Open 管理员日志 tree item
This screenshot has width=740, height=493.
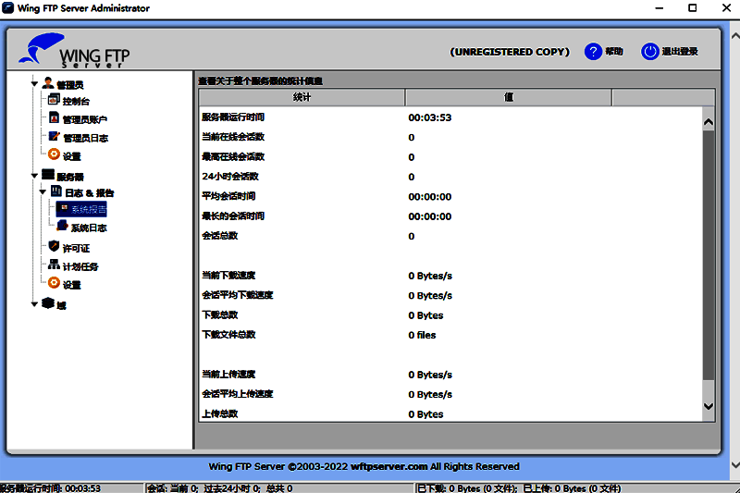(85, 138)
